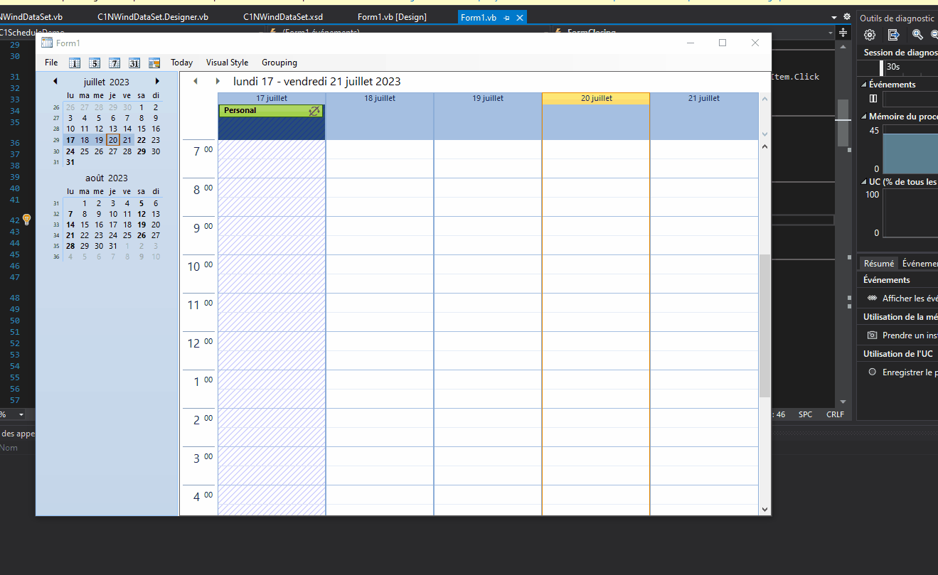The image size is (938, 575).
Task: Click the split editor icon in Visual Studio
Action: click(x=843, y=33)
